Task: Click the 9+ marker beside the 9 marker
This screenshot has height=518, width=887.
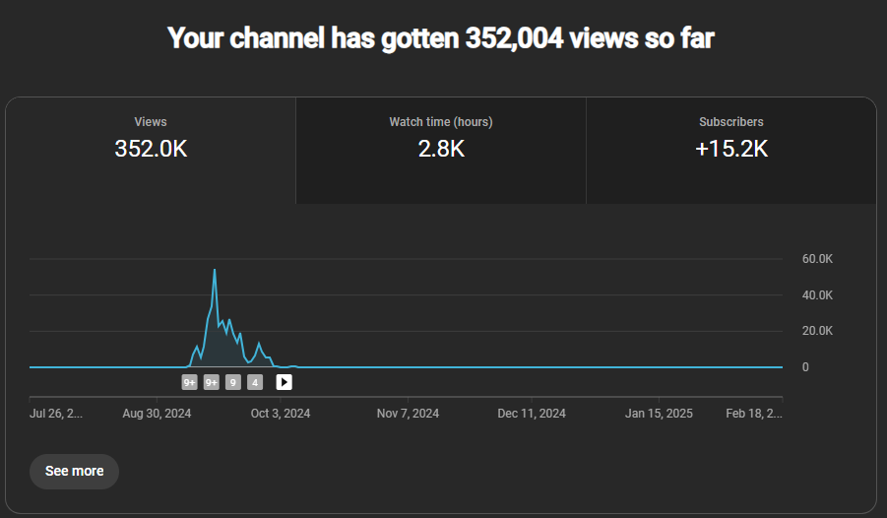Action: [212, 382]
